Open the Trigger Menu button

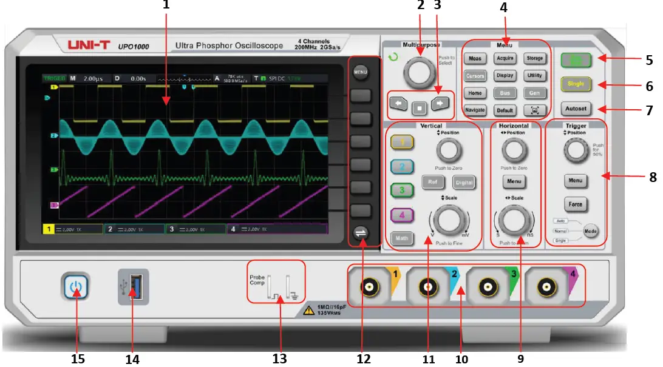click(x=574, y=181)
